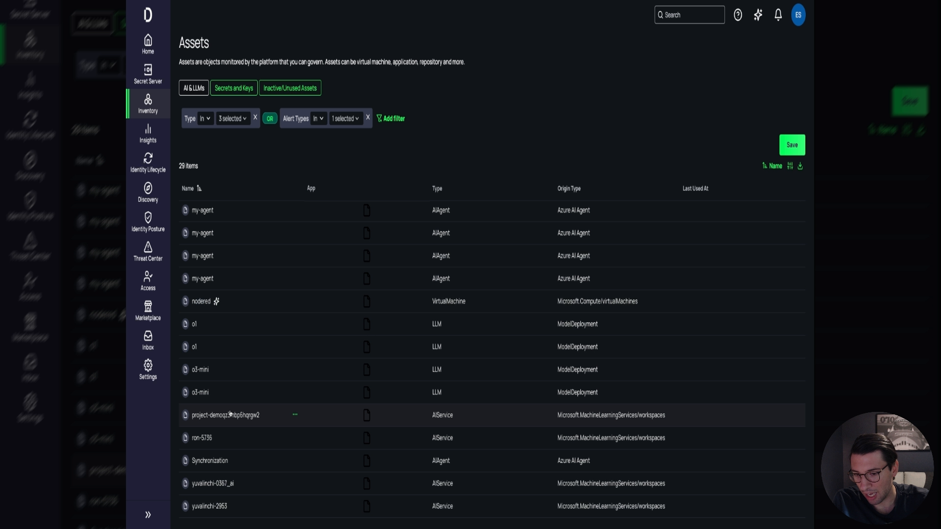The image size is (941, 529).
Task: Click Add filter
Action: [391, 118]
